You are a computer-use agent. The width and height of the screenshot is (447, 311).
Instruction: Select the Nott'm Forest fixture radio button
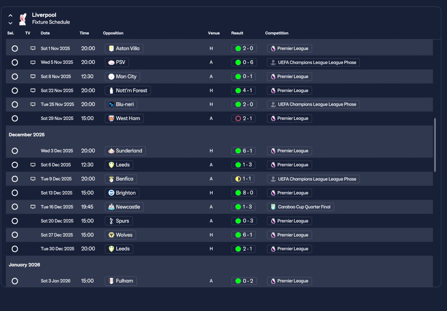coord(15,91)
